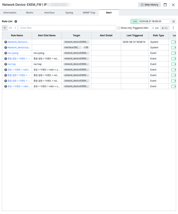The image size is (178, 214).
Task: Expand the OR filter operator dropdown
Action: [13, 28]
